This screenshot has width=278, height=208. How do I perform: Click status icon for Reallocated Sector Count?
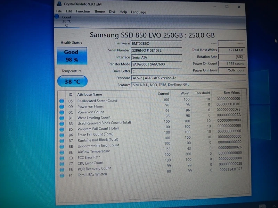coord(62,101)
